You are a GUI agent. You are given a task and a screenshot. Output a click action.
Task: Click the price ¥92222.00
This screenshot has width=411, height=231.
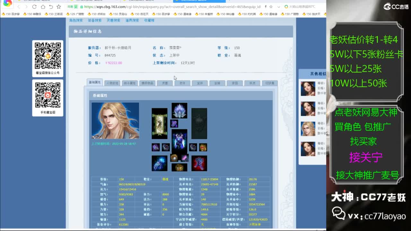point(114,63)
